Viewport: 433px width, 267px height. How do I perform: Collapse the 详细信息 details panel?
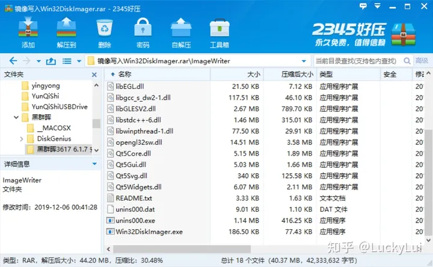(x=94, y=164)
